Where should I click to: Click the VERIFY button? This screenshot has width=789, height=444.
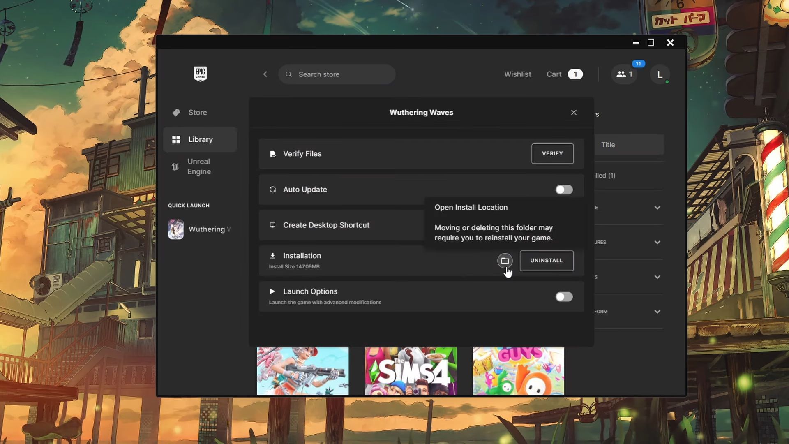pyautogui.click(x=552, y=153)
